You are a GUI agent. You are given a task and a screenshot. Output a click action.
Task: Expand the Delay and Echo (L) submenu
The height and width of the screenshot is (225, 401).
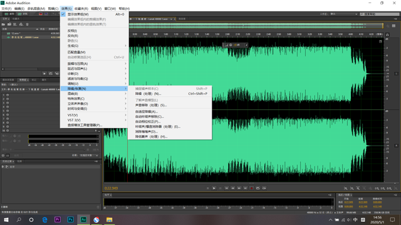94,69
